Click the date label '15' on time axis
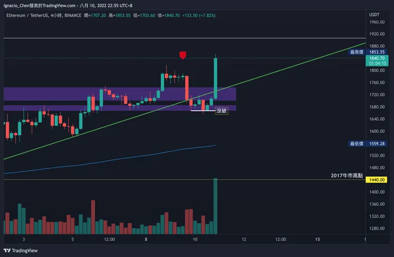Screen dimensions: 394x257 click(x=317, y=239)
